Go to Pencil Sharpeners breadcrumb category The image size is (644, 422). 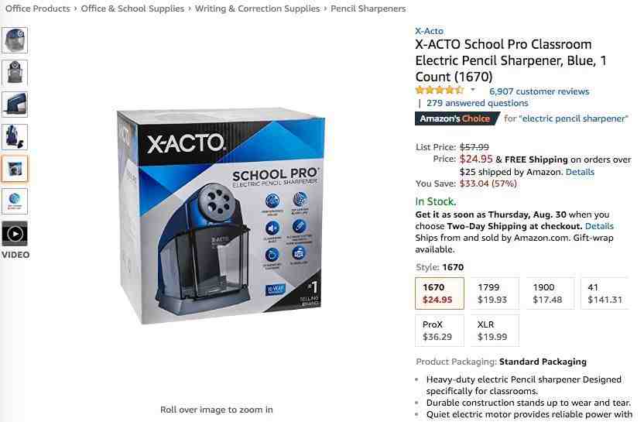tap(368, 9)
